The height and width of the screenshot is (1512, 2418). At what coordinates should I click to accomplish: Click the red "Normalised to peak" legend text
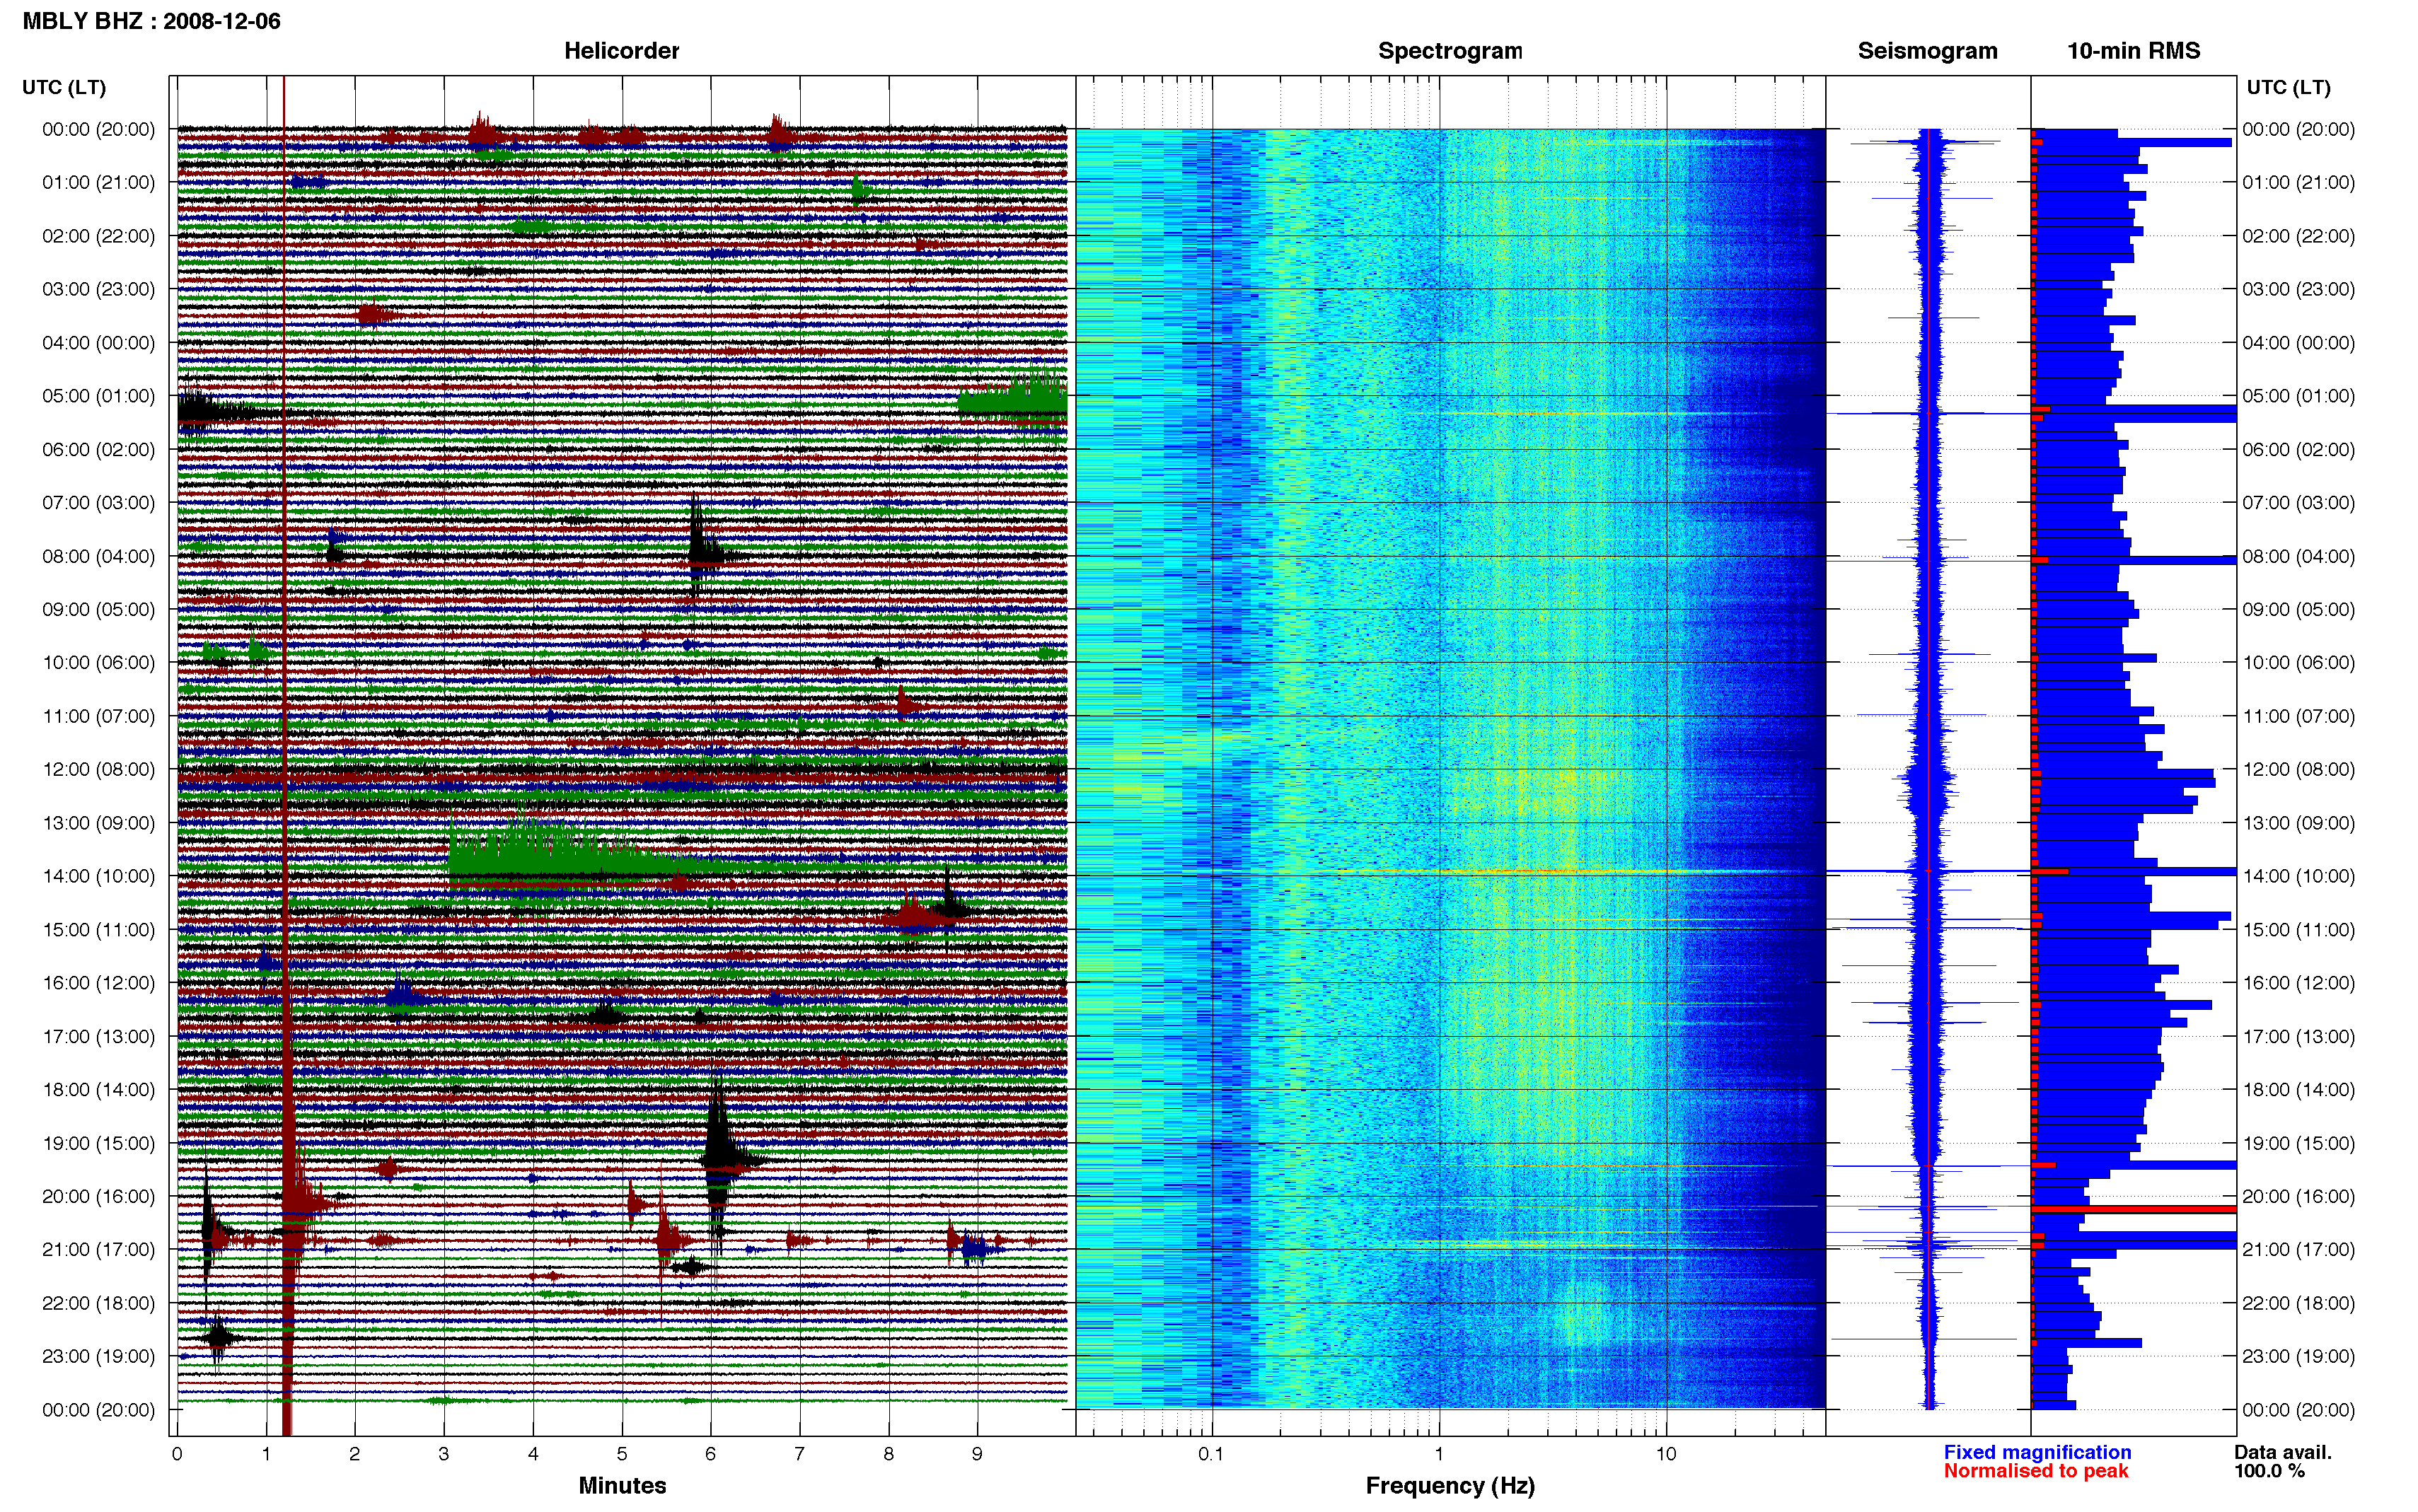pos(2036,1471)
